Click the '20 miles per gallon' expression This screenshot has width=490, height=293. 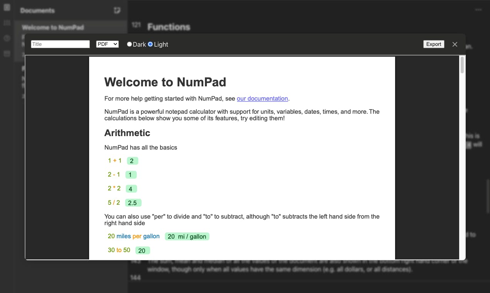(x=133, y=236)
